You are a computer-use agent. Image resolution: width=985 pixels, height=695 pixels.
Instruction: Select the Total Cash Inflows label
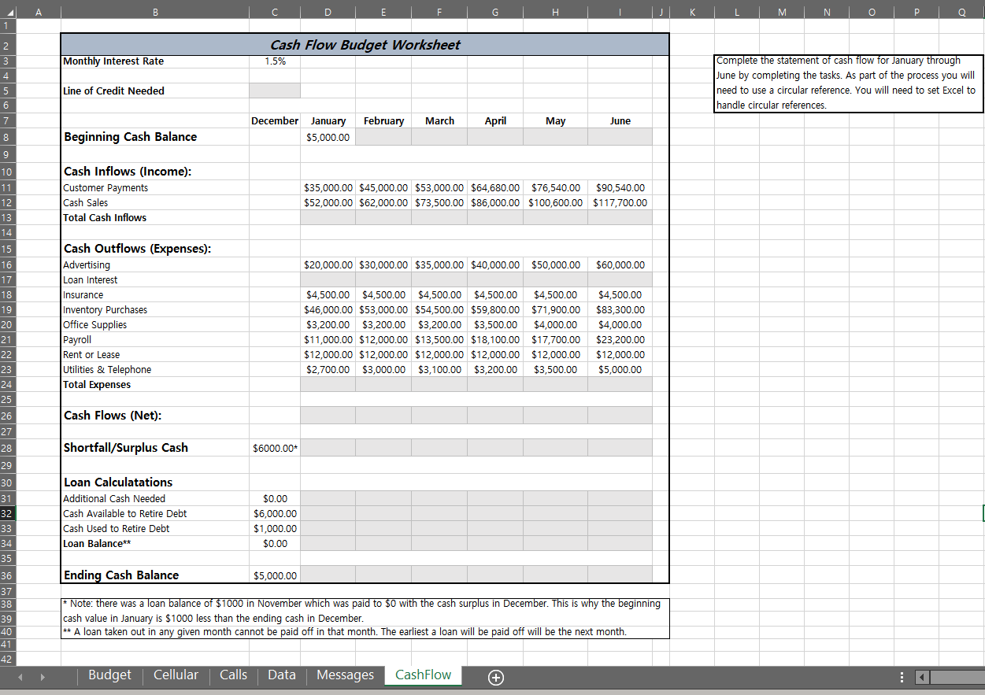(x=105, y=218)
